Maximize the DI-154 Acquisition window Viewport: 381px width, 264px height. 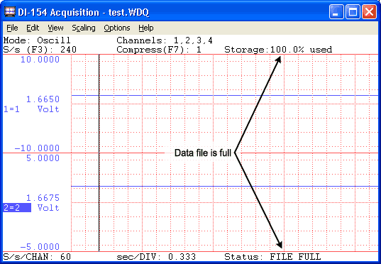(x=353, y=11)
